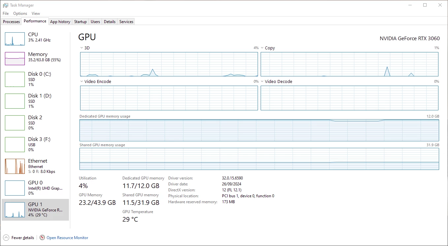Switch to the Processes tab
448x246 pixels.
pyautogui.click(x=12, y=22)
